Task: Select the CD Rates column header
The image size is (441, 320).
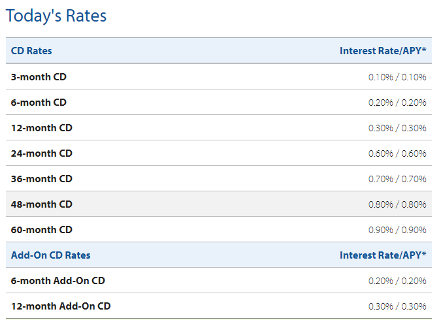Action: tap(31, 51)
